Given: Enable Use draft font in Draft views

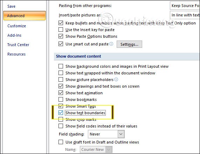Looking at the screenshot, I should coord(61,142).
